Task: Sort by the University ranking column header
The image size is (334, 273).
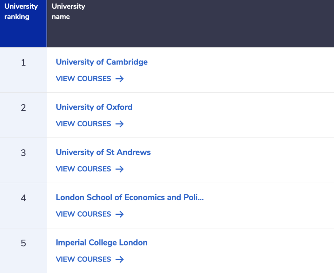Action: (23, 23)
